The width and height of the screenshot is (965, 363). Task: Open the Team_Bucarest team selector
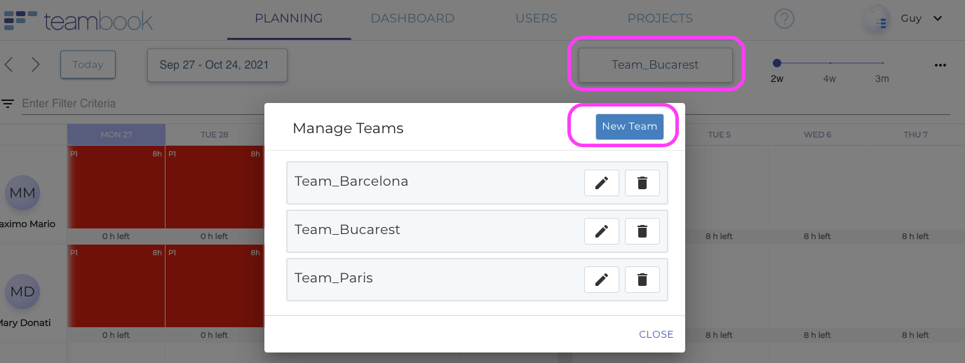coord(655,64)
